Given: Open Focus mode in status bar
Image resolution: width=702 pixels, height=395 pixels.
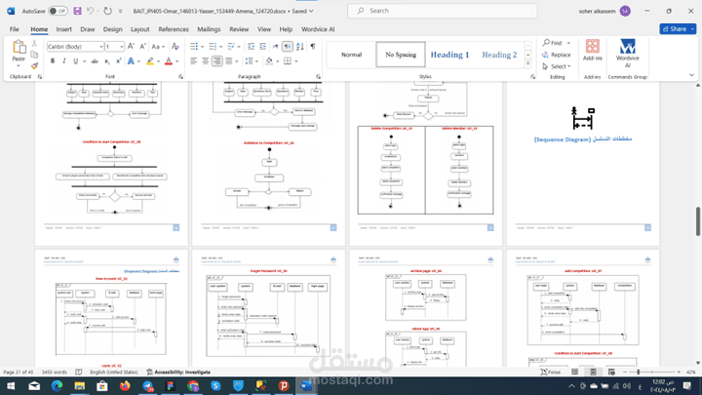Looking at the screenshot, I should click(550, 372).
